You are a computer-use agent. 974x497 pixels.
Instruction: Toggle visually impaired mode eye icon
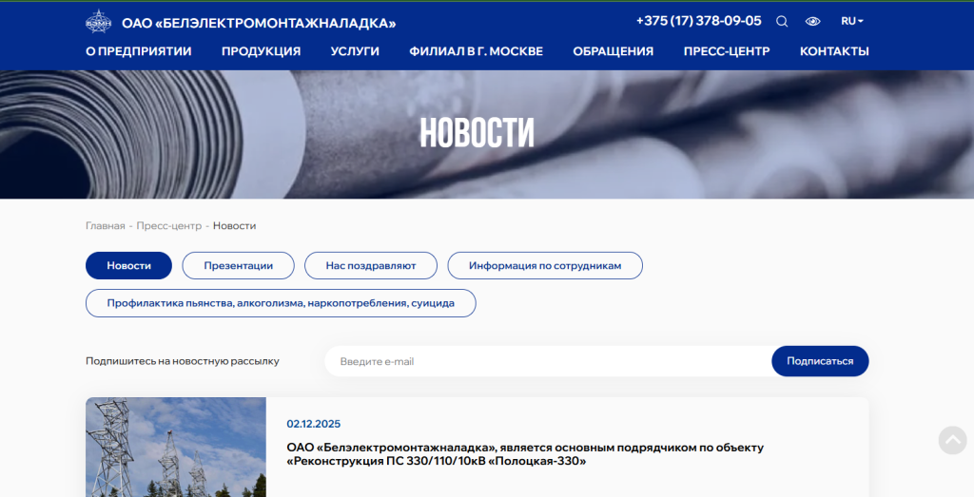812,21
